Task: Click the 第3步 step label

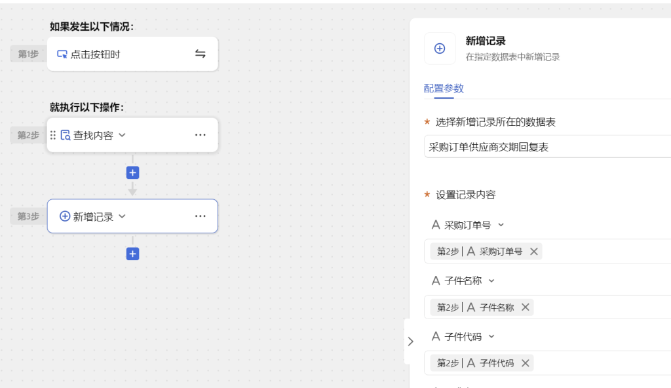Action: (x=28, y=216)
